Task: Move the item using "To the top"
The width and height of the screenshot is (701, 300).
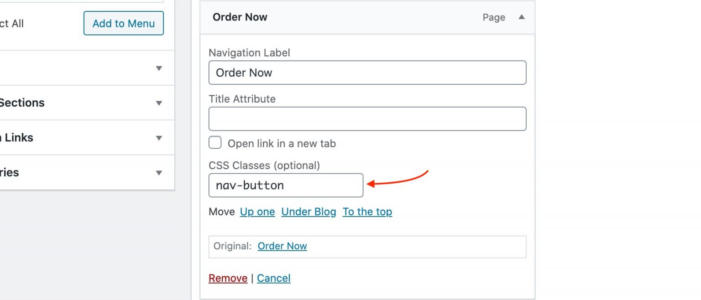Action: (367, 212)
